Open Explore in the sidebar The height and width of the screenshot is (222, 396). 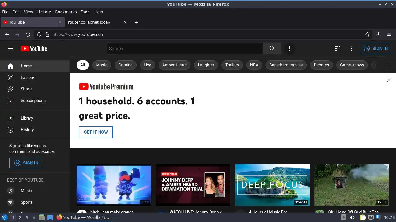(35, 77)
